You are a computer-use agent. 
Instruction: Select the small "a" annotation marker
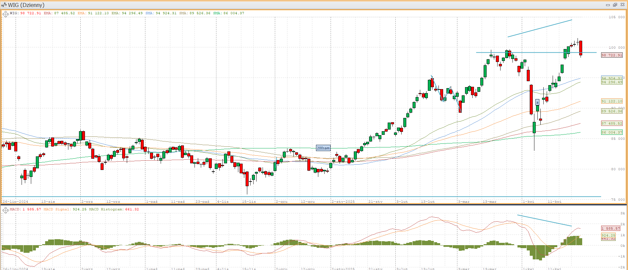(537, 102)
